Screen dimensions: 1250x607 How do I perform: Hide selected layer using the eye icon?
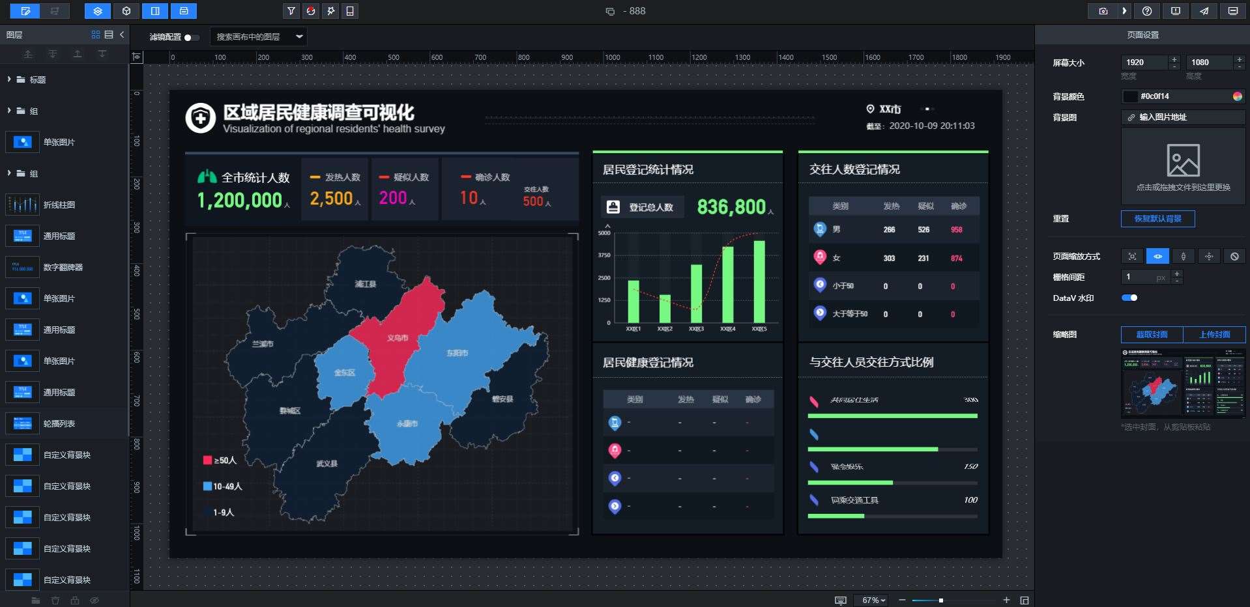(95, 600)
